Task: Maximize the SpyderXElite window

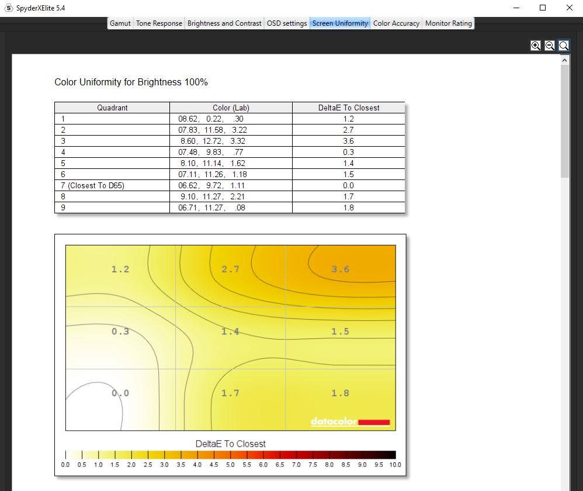Action: click(x=543, y=8)
